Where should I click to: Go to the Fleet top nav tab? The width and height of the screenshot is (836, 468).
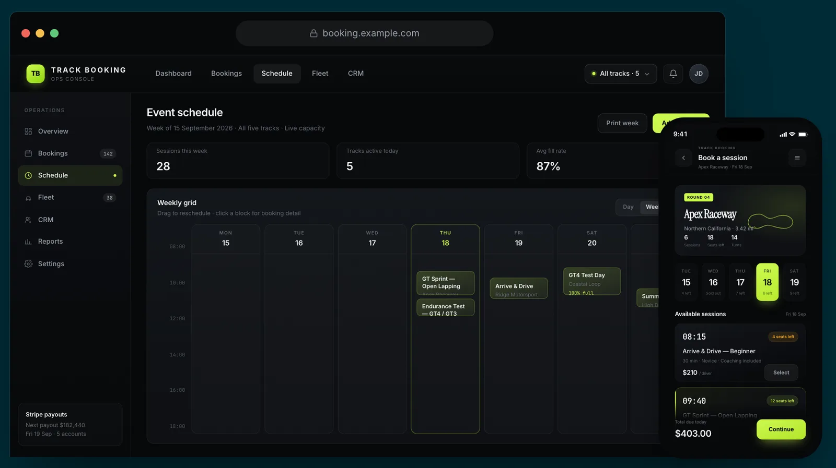click(320, 74)
